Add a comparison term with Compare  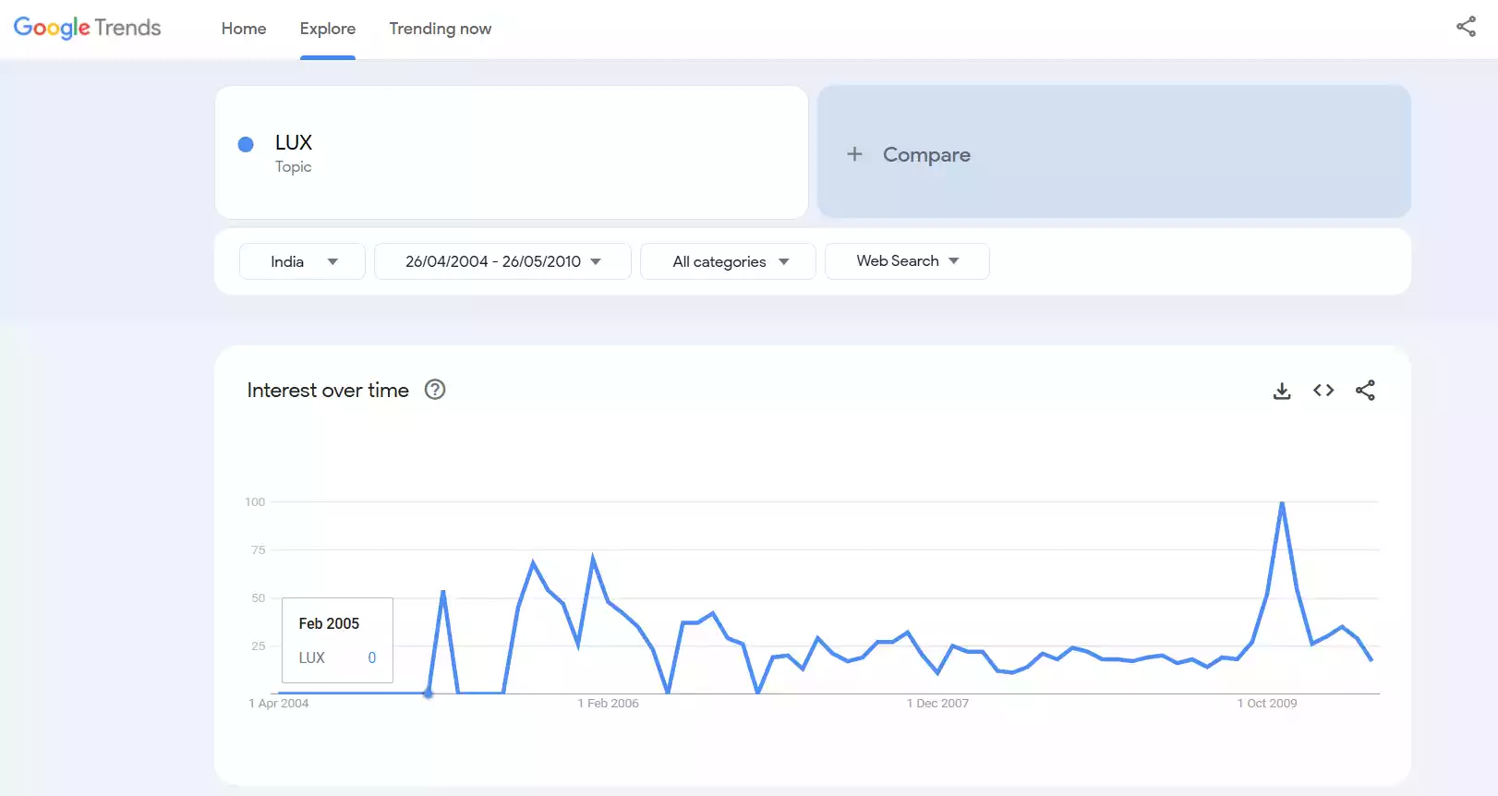(1114, 152)
